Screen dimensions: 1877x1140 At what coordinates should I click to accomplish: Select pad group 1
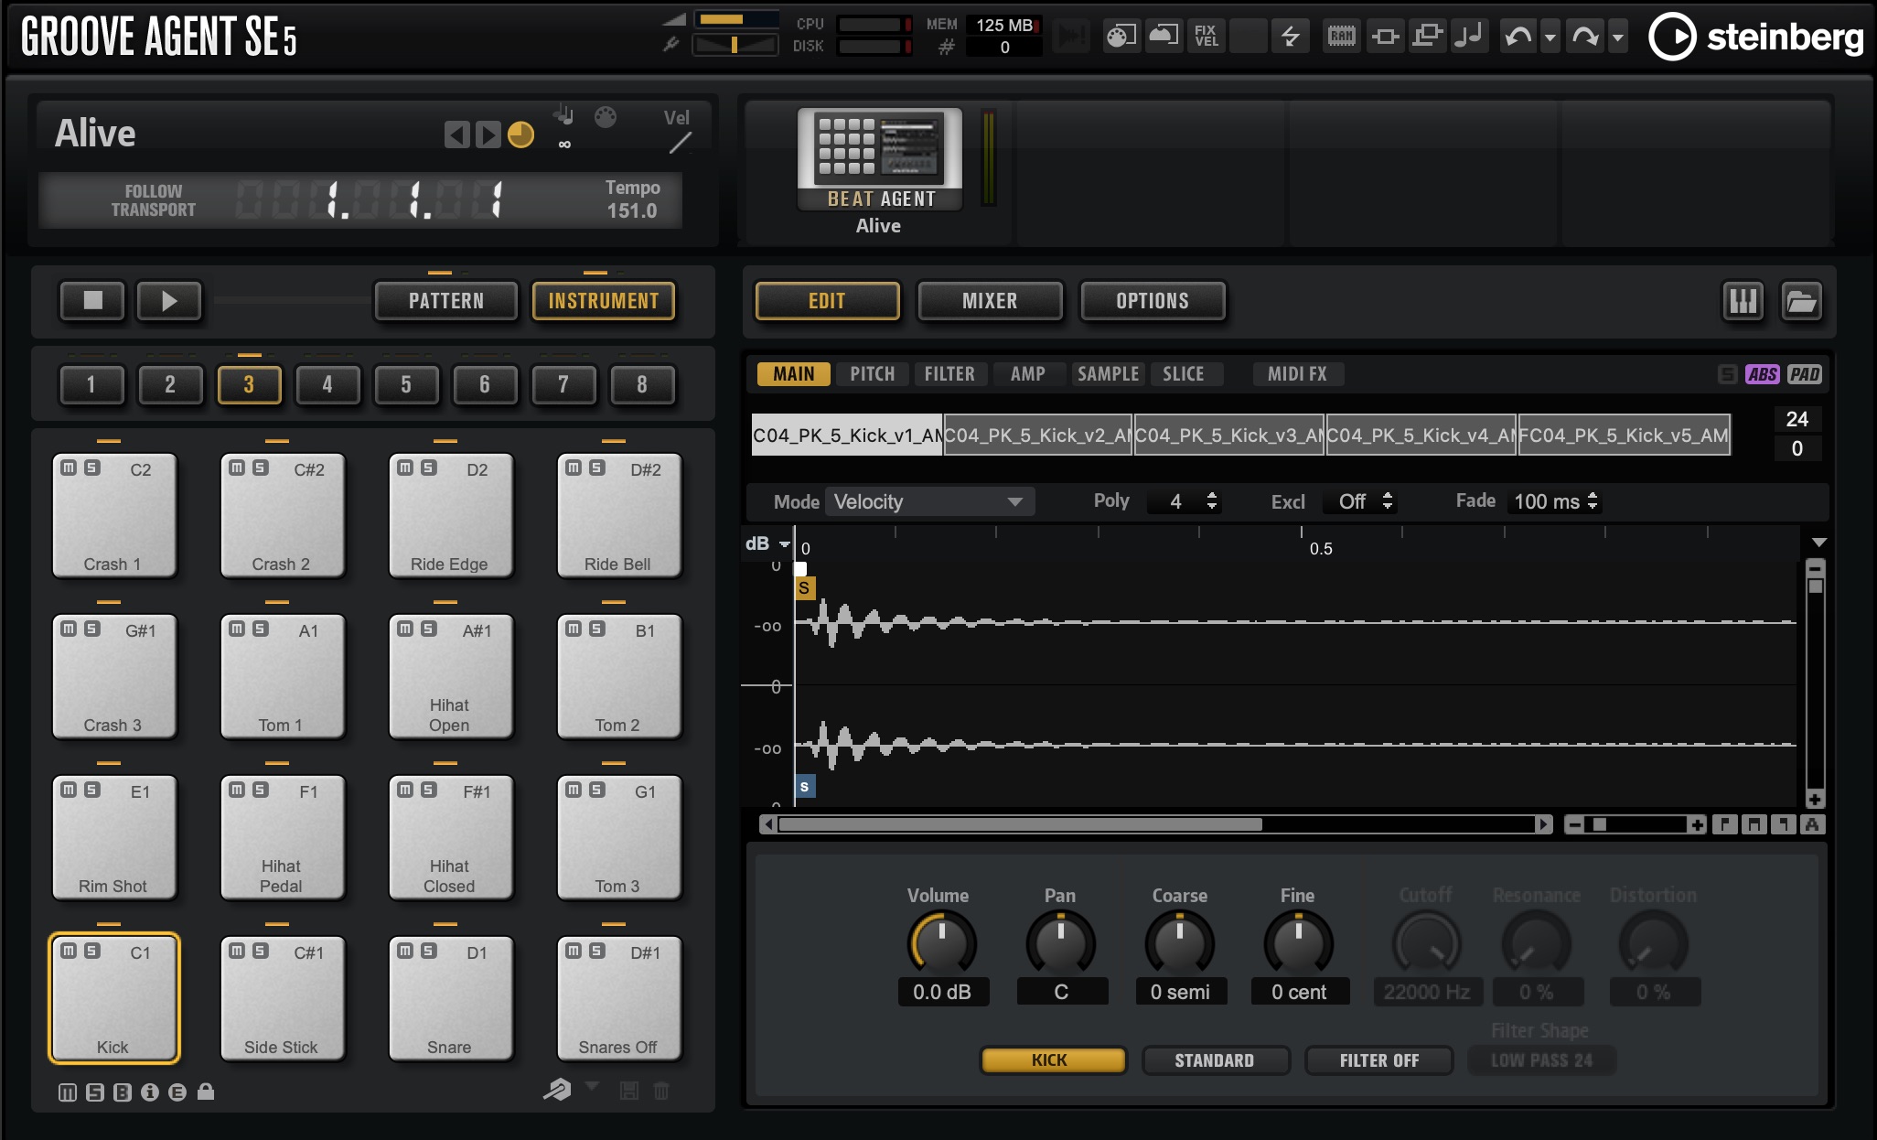[91, 384]
